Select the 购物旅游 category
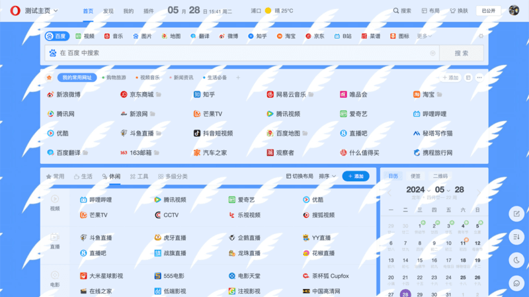Screen dimensions: 529x297 click(x=114, y=77)
